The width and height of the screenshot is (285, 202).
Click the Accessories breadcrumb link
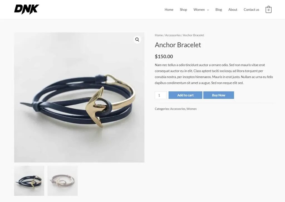(x=173, y=35)
